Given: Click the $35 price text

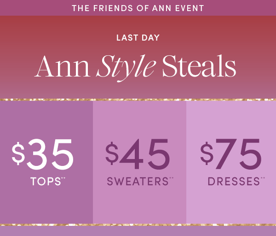Looking at the screenshot, I should (42, 154).
